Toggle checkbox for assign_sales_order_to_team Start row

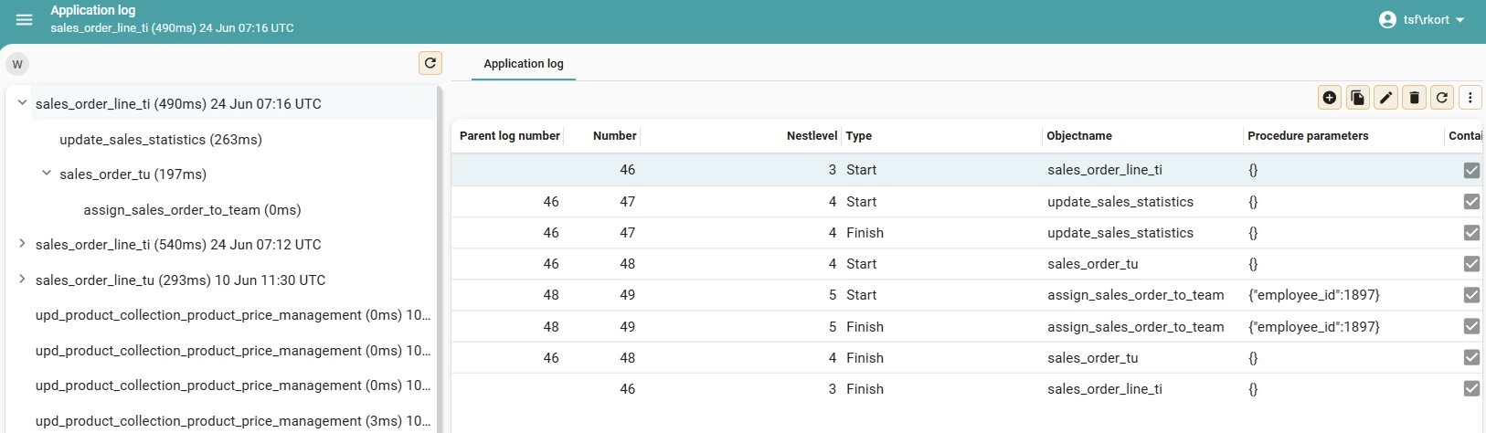(x=1471, y=295)
